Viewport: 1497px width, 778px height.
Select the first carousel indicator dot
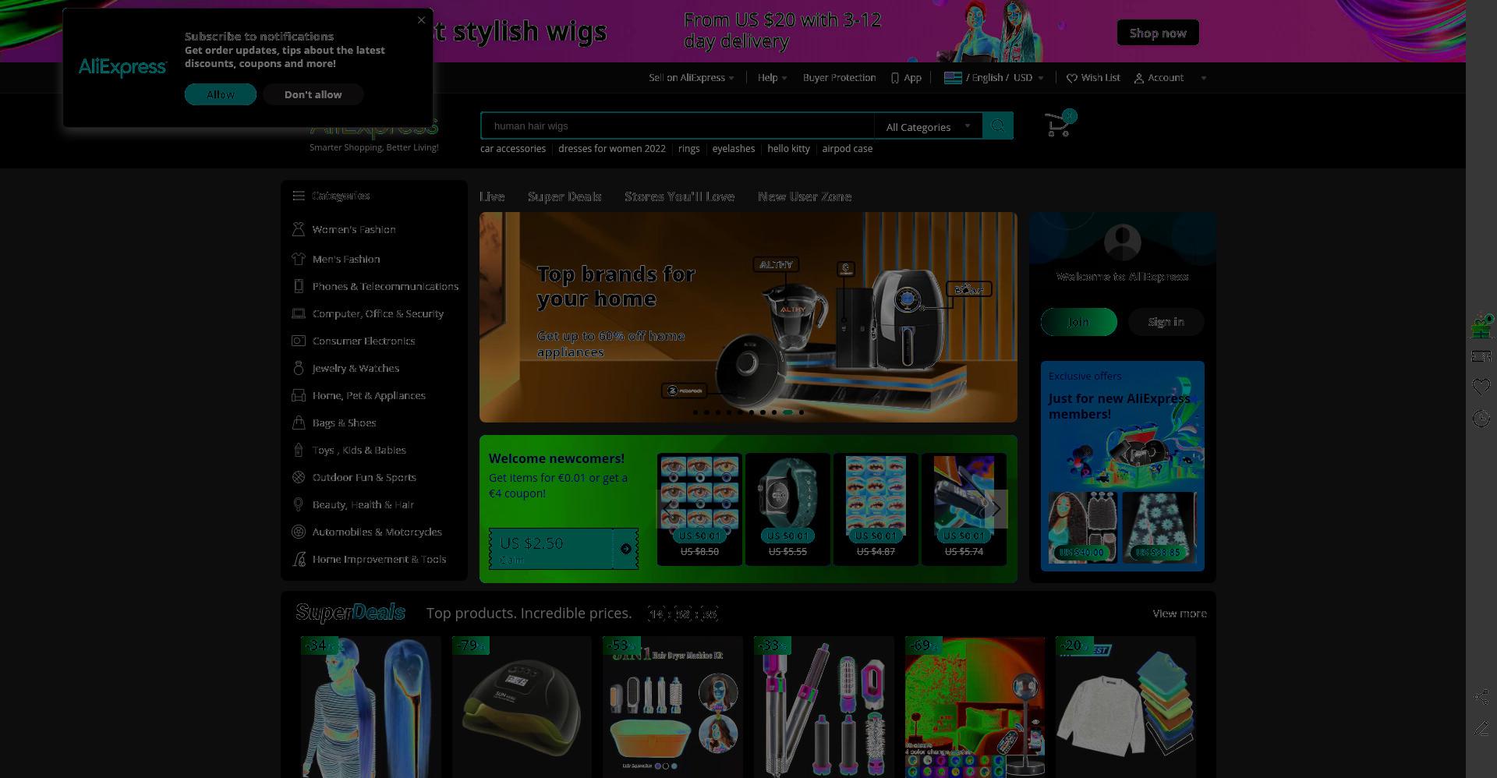[695, 412]
